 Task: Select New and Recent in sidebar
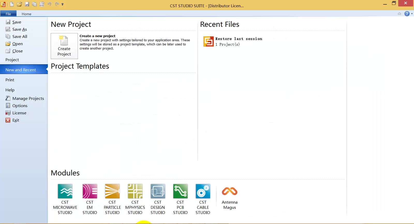(24, 70)
